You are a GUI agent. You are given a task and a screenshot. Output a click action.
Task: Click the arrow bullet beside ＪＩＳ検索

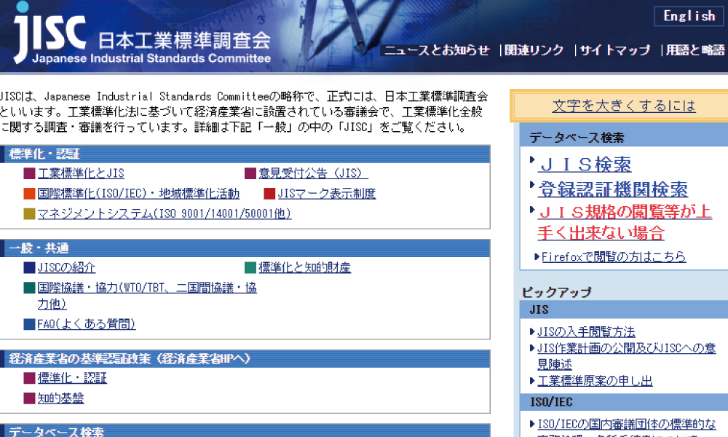pyautogui.click(x=533, y=160)
